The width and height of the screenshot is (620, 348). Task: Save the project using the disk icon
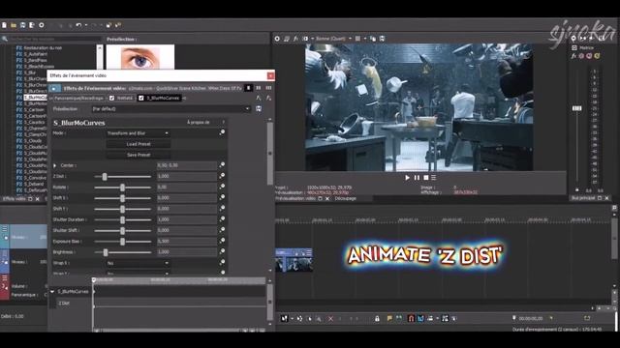pyautogui.click(x=23, y=25)
